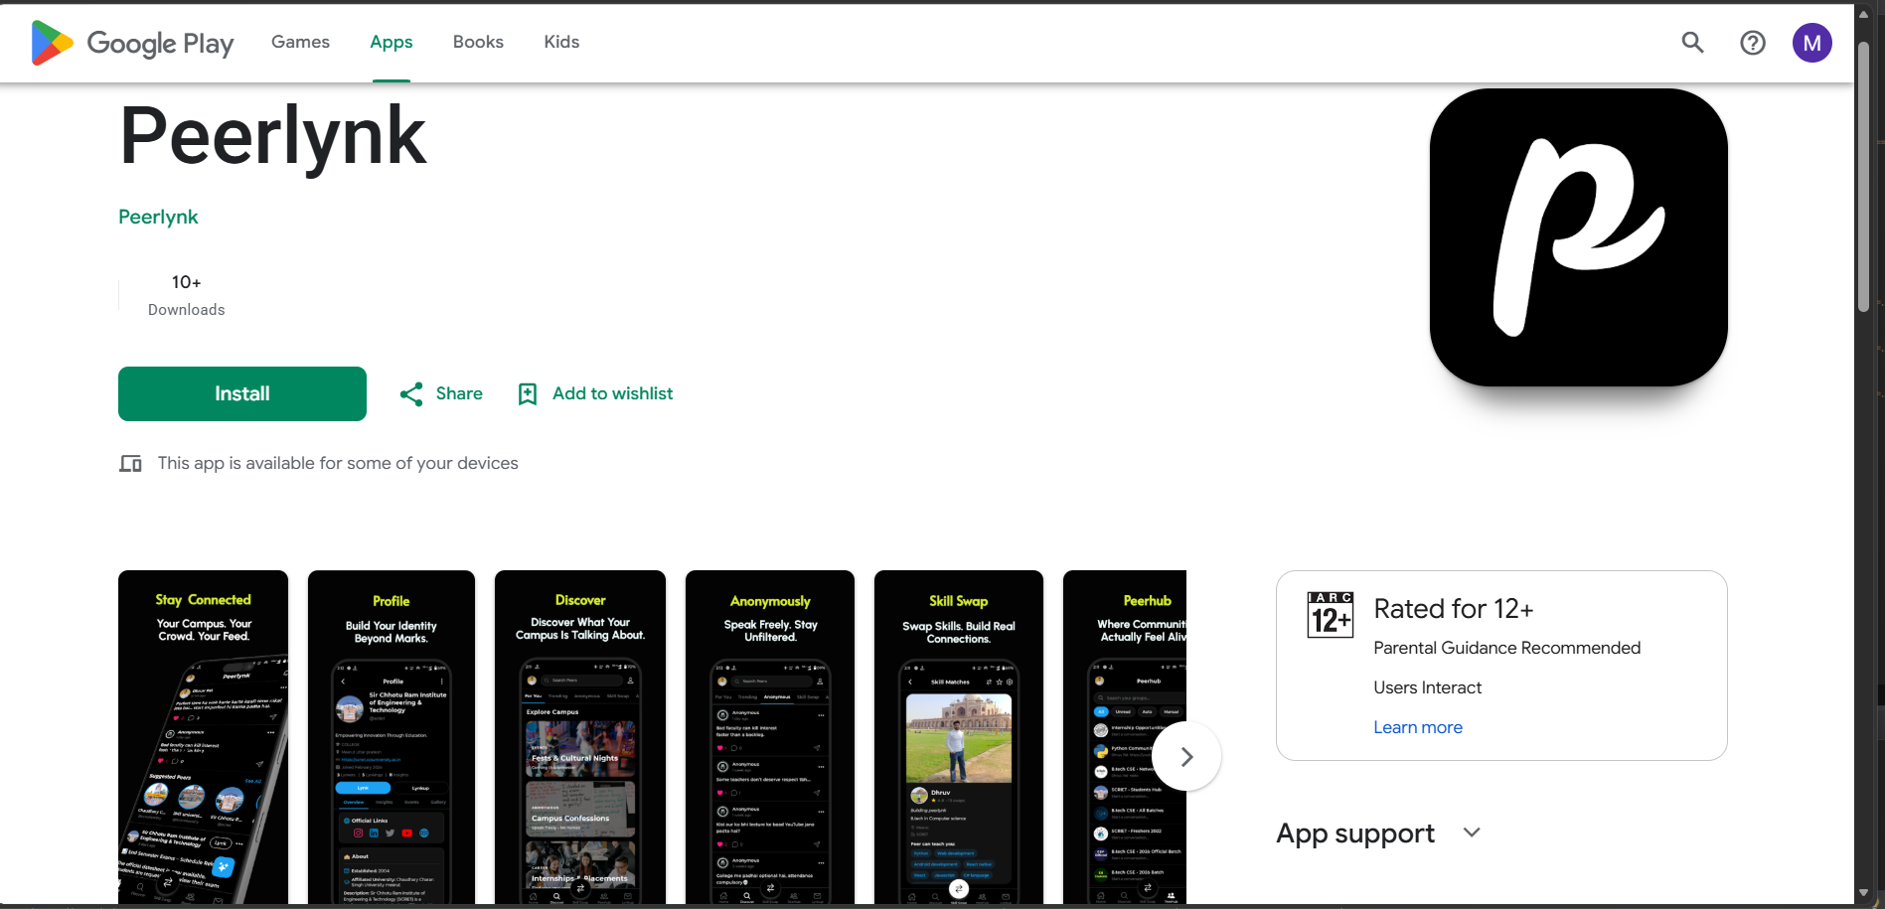Switch to the Books tab
Viewport: 1885px width, 909px height.
click(x=478, y=42)
